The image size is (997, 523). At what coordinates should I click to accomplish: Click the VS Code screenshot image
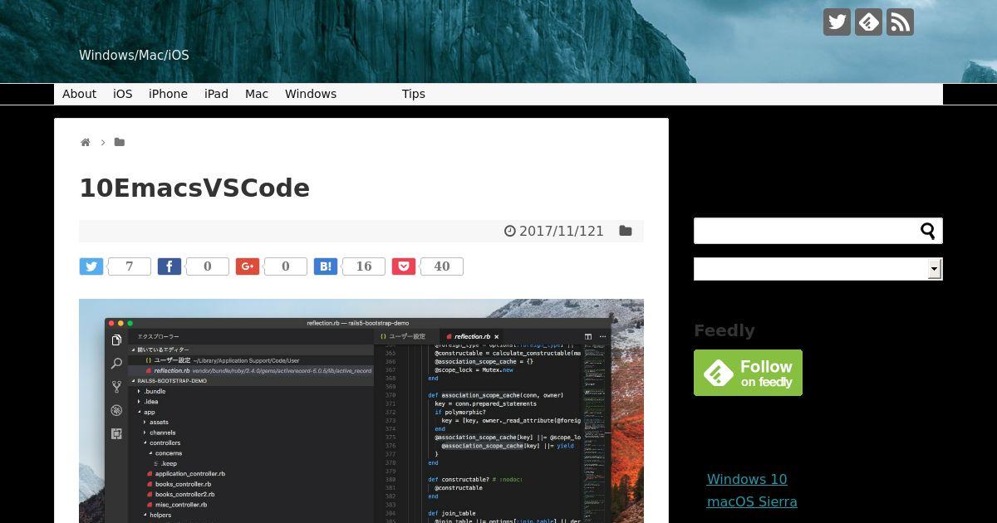[361, 411]
